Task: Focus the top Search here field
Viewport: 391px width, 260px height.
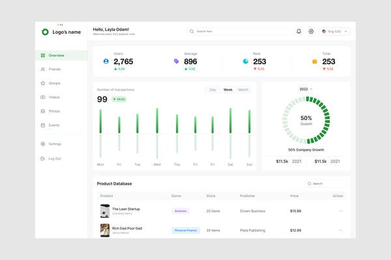Action: coord(239,31)
